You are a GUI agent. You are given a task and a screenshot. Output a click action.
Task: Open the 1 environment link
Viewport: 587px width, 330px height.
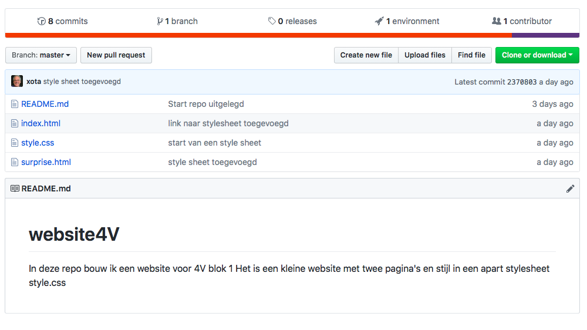tap(407, 21)
